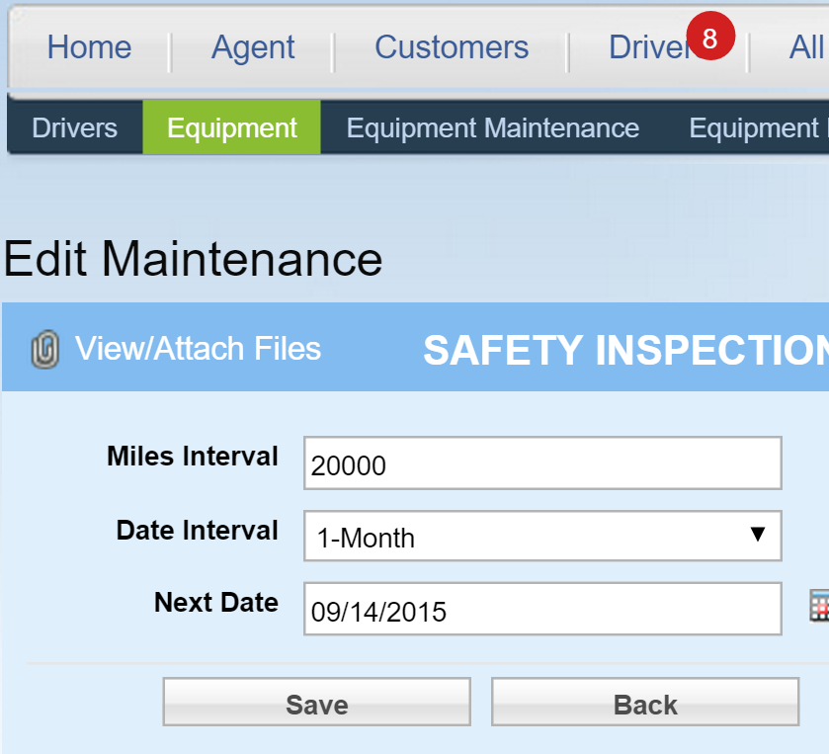Image resolution: width=829 pixels, height=754 pixels.
Task: Click into the Next Date field
Action: click(x=542, y=609)
